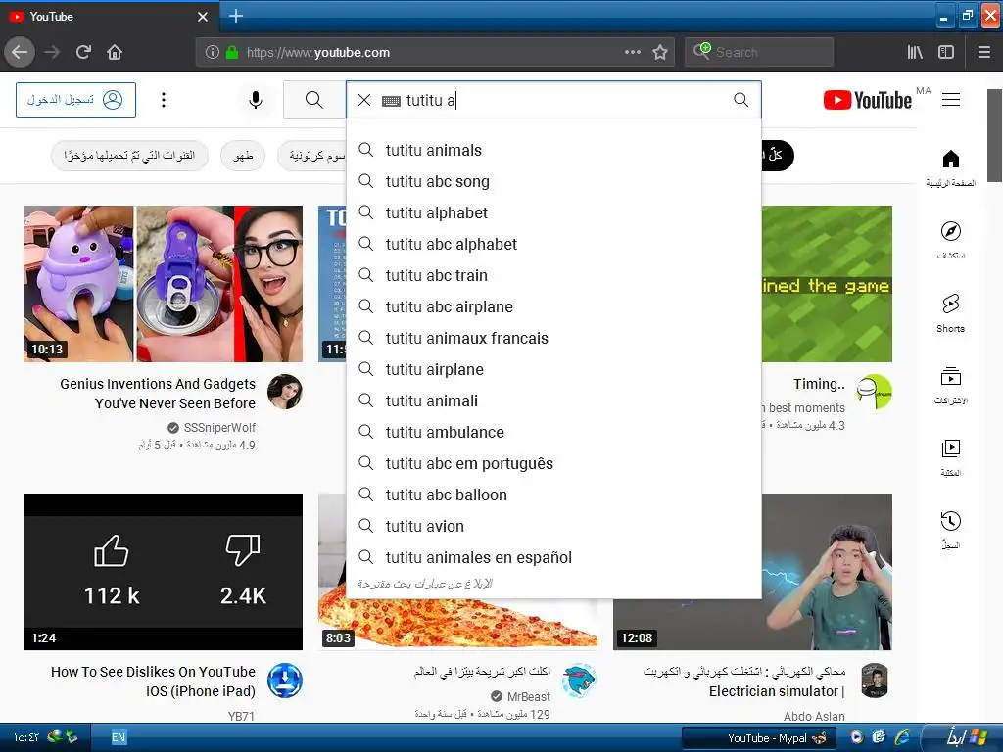Screen dimensions: 1003x752
Task: Open the MrBeast channel name link
Action: (x=528, y=696)
